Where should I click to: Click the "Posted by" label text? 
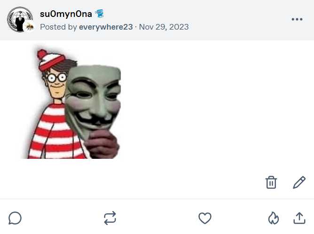[58, 27]
